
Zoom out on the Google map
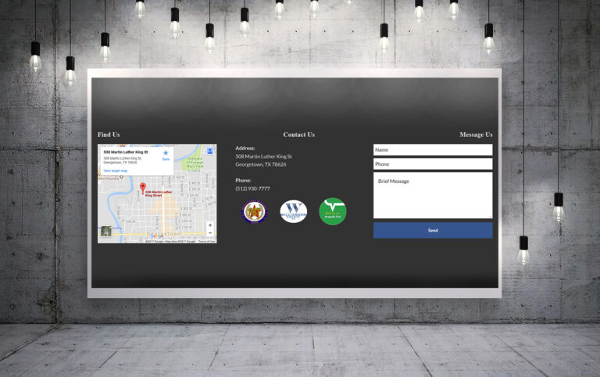tap(209, 233)
